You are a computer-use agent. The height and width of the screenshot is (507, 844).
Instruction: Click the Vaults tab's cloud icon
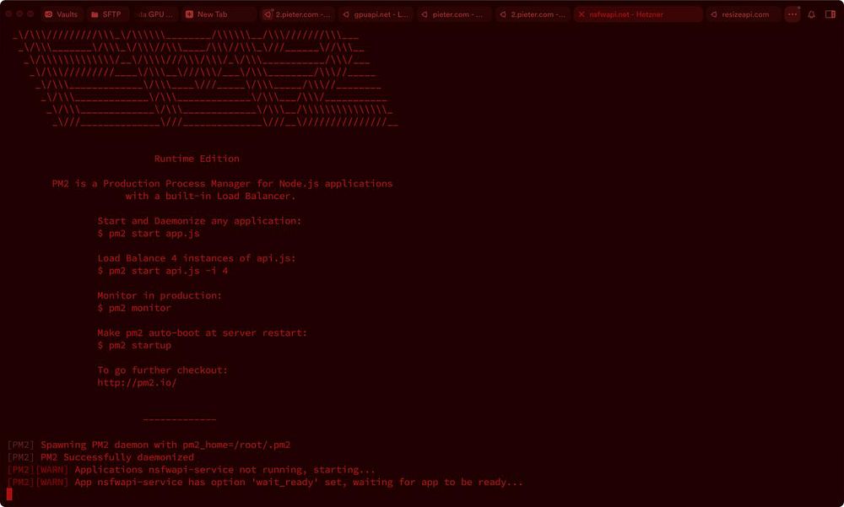point(48,14)
